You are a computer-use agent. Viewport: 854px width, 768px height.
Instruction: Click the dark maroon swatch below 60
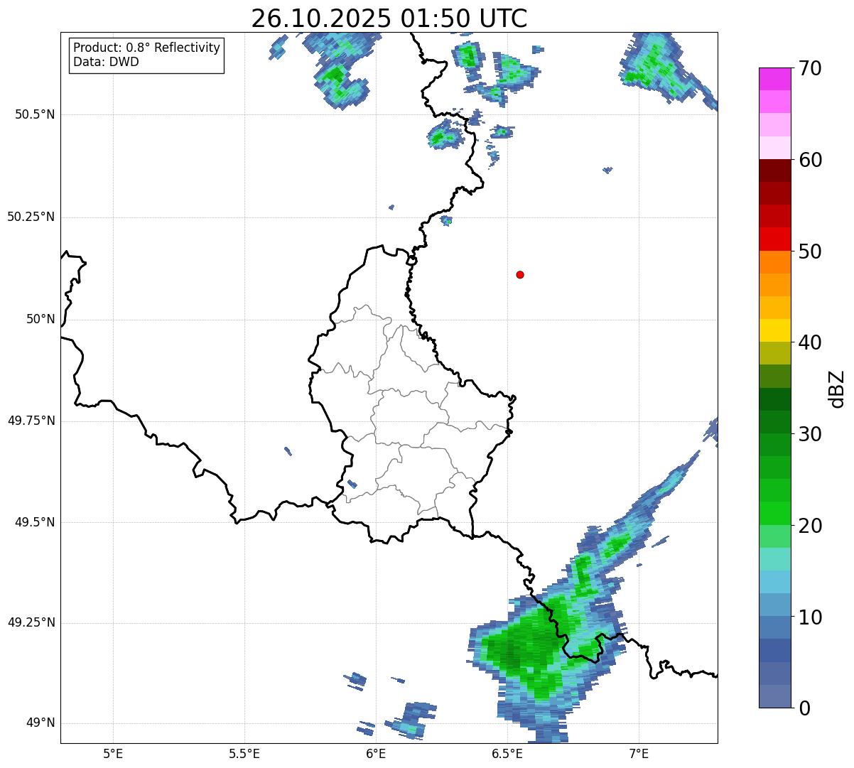[x=774, y=171]
